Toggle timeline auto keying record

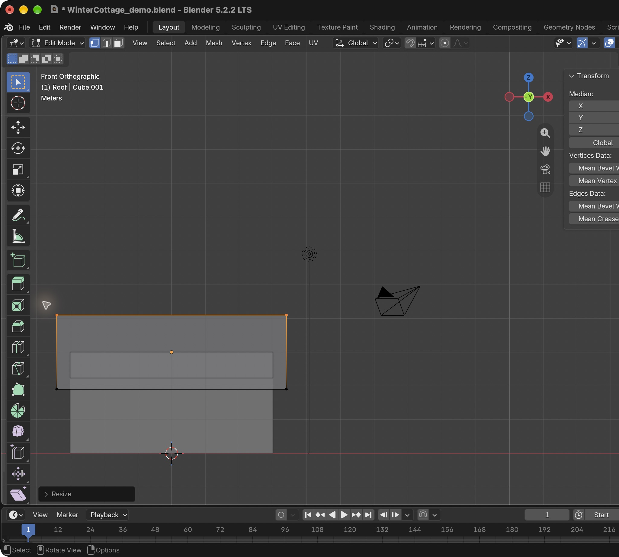pos(281,515)
